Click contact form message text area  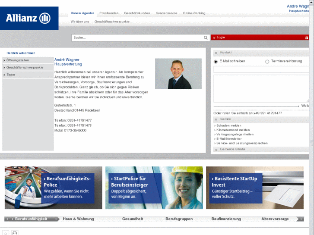point(261,88)
